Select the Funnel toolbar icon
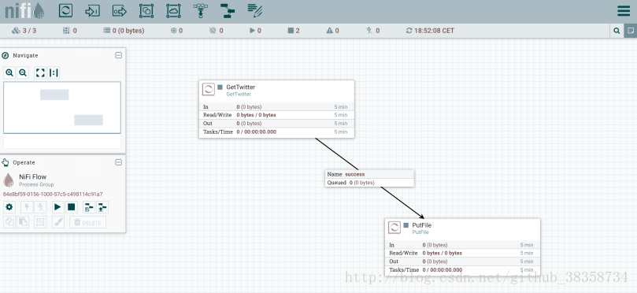The image size is (637, 293). point(200,11)
